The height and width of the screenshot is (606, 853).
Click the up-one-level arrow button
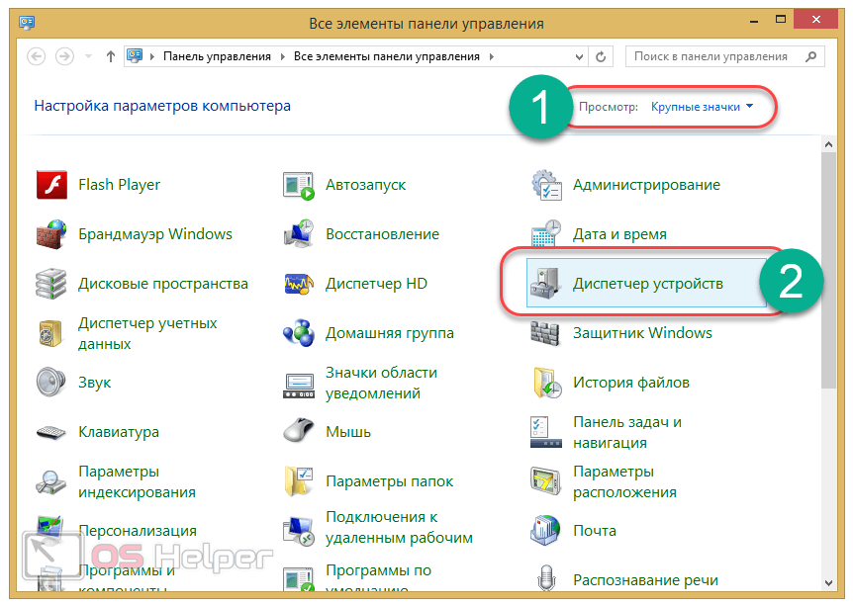coord(110,56)
